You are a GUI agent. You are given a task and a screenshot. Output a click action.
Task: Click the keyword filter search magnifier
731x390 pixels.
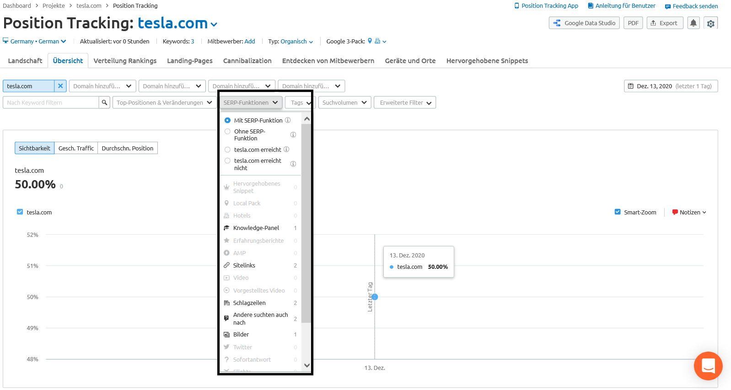coord(104,102)
